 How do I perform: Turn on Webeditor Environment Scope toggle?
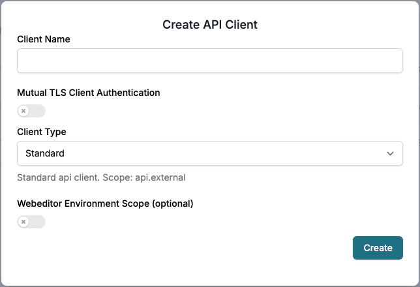point(31,222)
